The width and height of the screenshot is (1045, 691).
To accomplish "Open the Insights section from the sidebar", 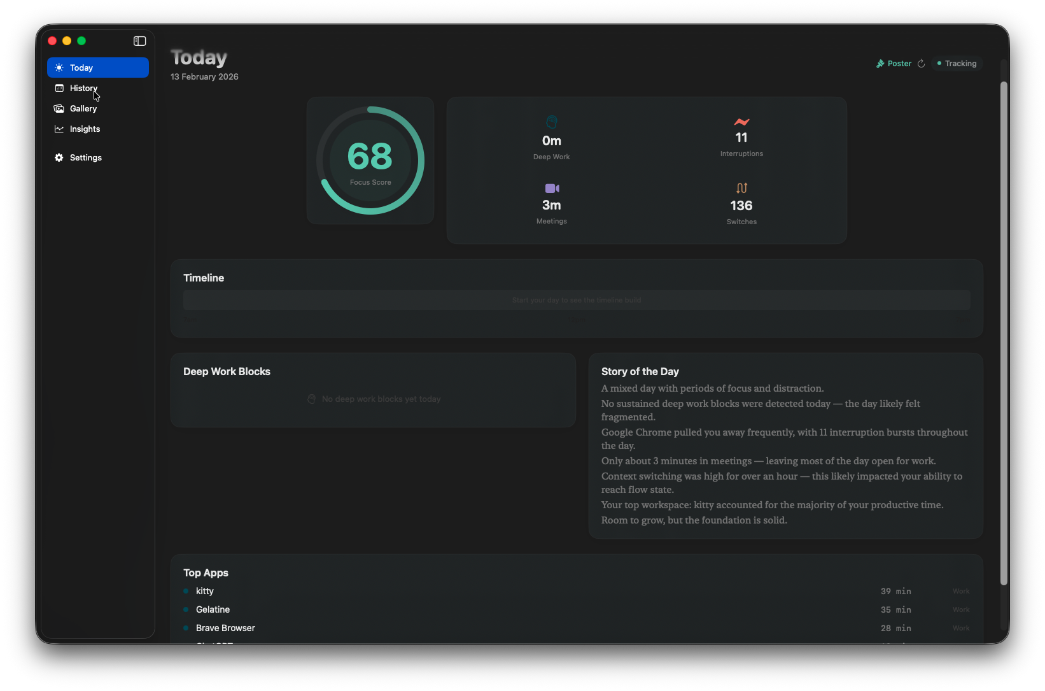I will 84,129.
